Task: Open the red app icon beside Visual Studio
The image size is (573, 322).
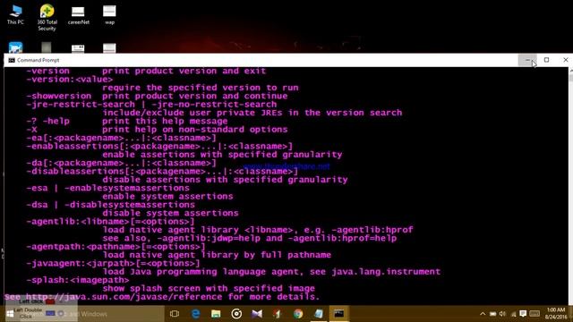Action: point(278,314)
